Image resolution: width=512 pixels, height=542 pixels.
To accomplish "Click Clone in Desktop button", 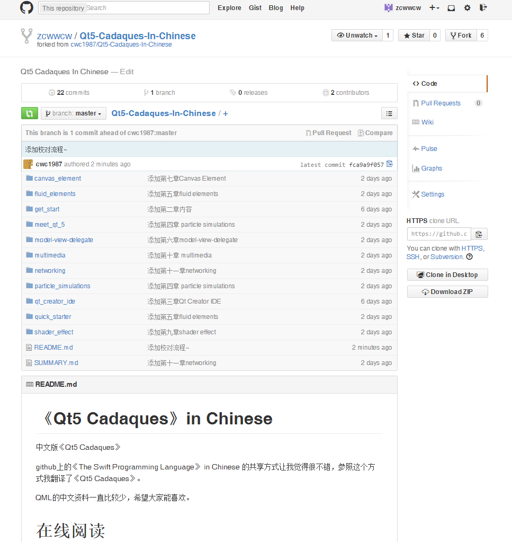I will click(447, 275).
